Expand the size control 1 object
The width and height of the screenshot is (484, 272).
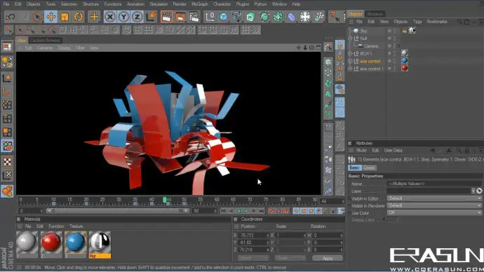tap(350, 69)
